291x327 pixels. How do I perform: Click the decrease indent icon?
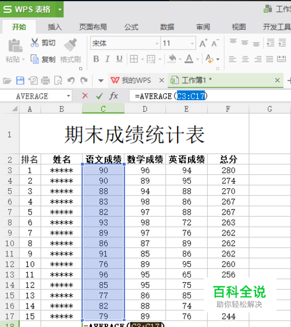(271, 43)
